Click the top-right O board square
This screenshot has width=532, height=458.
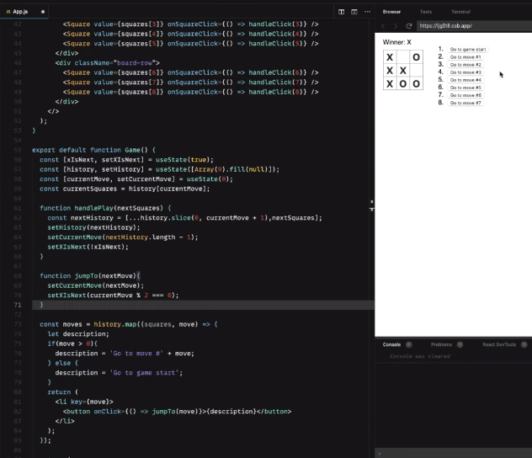click(417, 57)
